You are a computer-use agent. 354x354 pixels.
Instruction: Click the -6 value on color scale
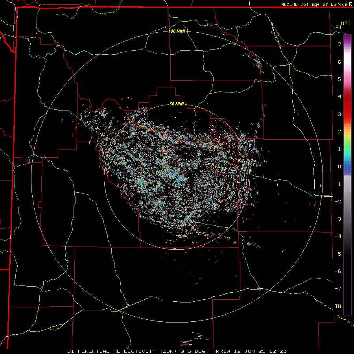click(x=338, y=271)
